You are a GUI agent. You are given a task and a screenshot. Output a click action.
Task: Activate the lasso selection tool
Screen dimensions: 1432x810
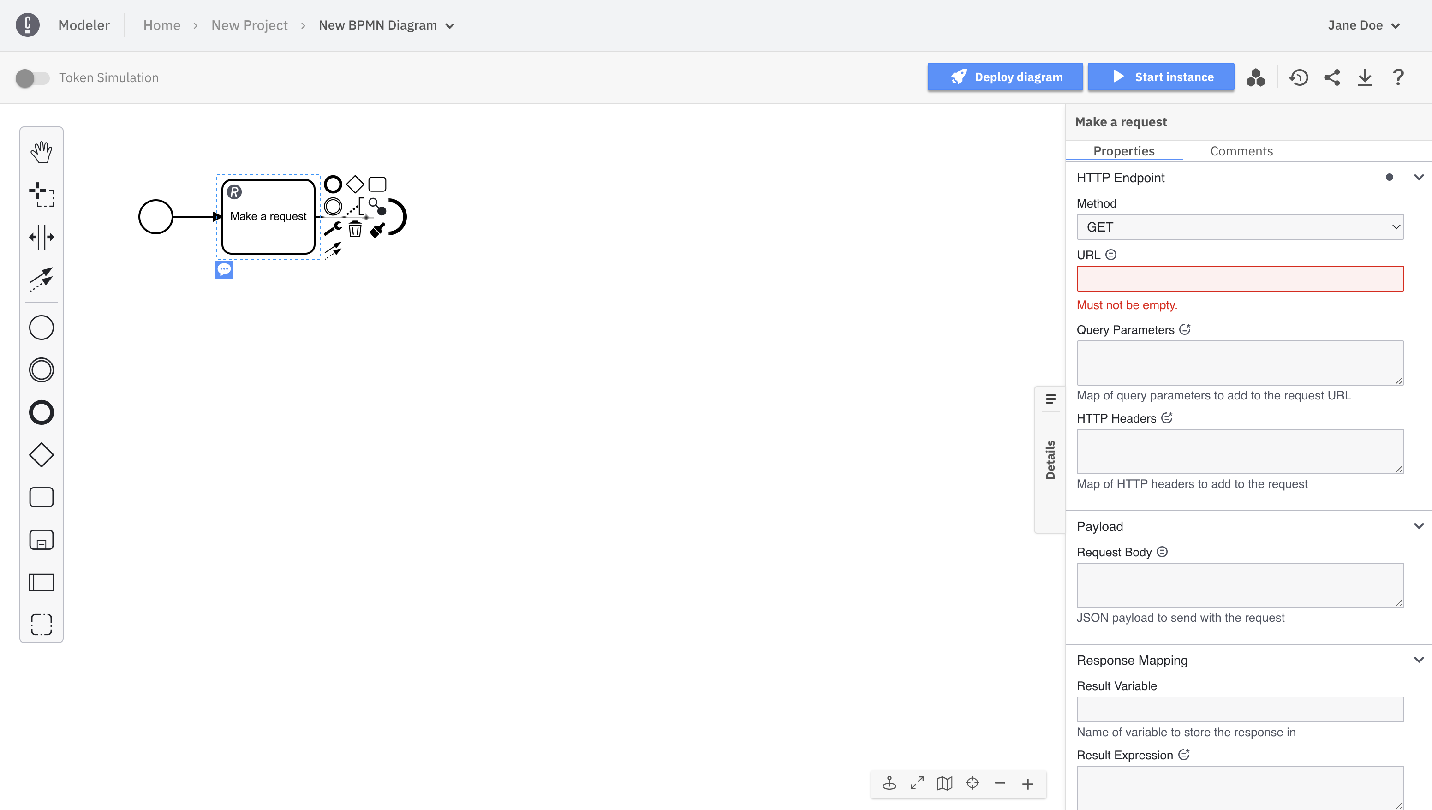point(41,194)
